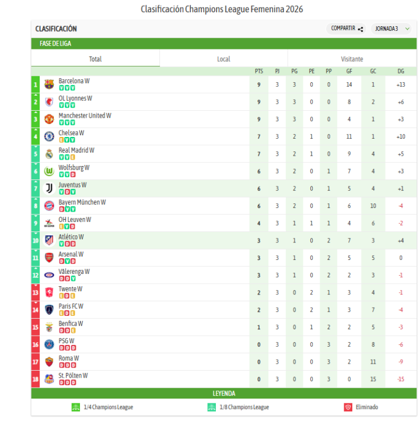Click the Juventus W team crest
Image resolution: width=420 pixels, height=426 pixels.
49,188
